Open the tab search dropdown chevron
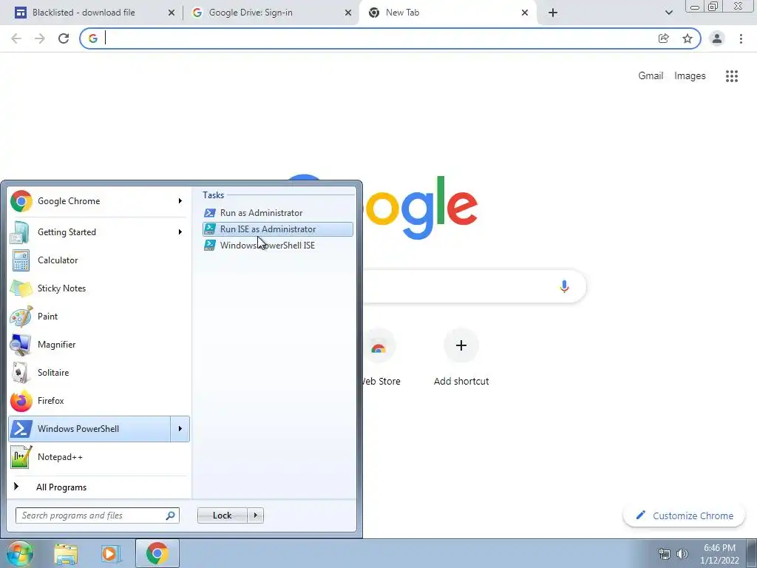The width and height of the screenshot is (757, 568). point(668,13)
